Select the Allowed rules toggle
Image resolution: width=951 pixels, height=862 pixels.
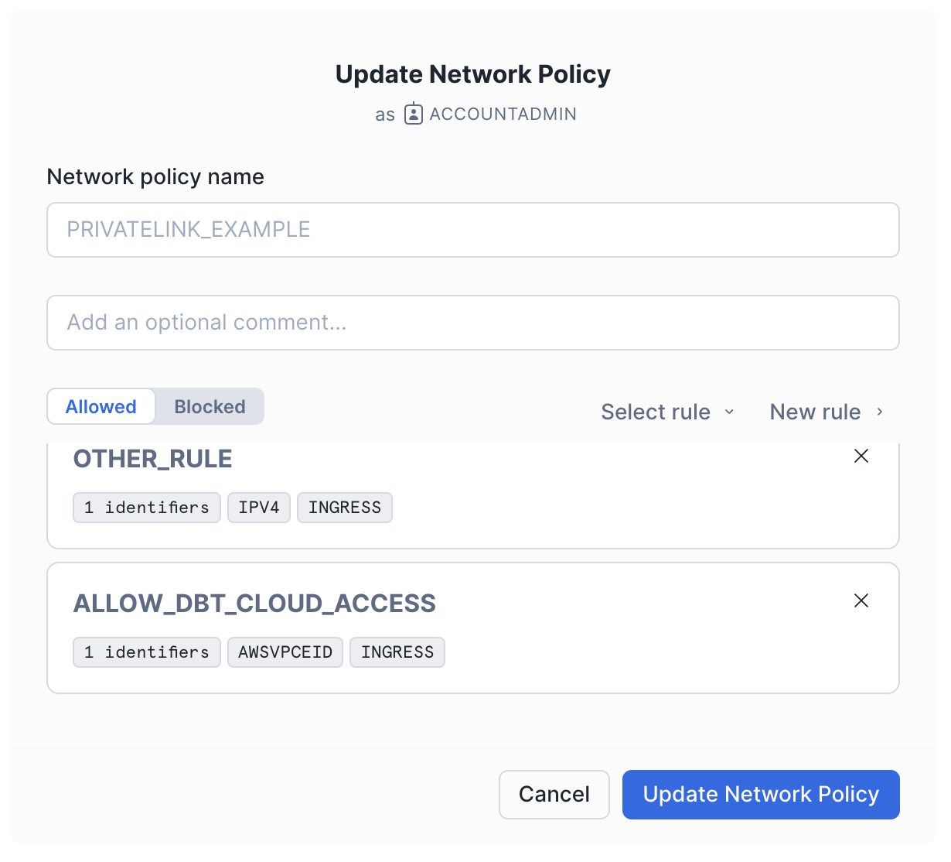click(101, 406)
